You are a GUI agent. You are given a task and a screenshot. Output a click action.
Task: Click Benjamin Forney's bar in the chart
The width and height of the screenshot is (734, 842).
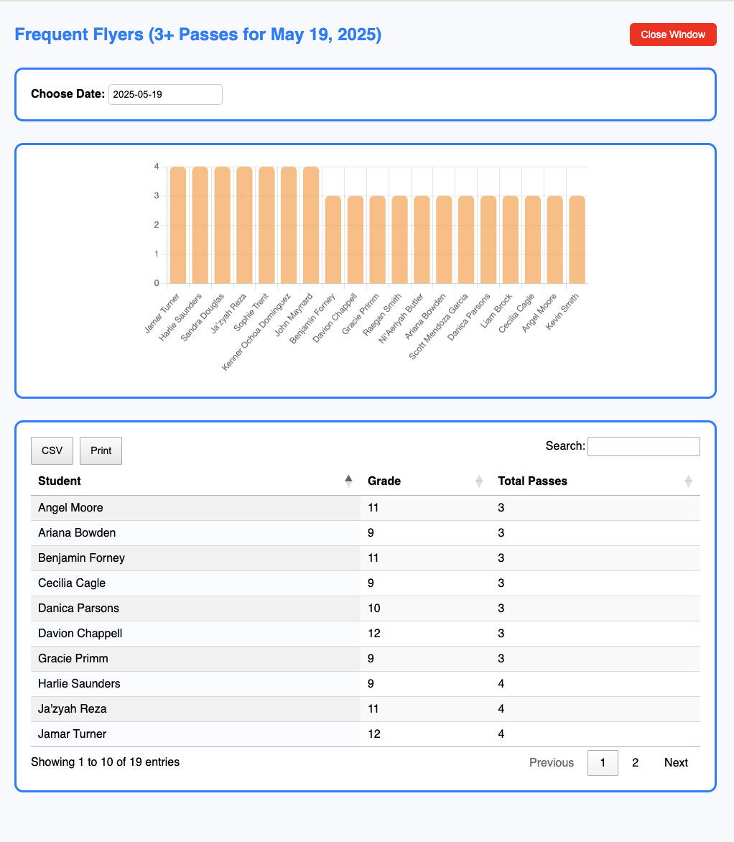(333, 239)
